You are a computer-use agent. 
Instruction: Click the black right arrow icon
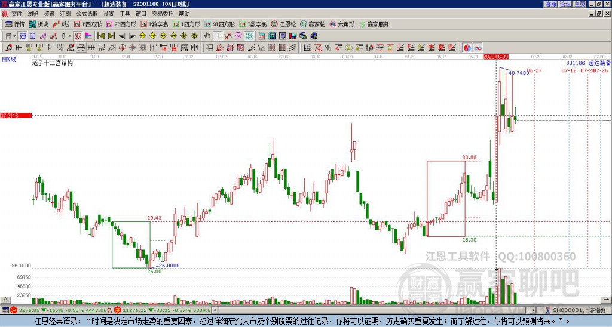coord(132,36)
